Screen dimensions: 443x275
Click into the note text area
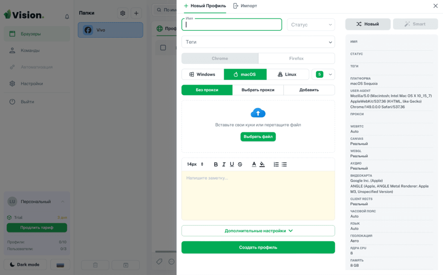(258, 195)
